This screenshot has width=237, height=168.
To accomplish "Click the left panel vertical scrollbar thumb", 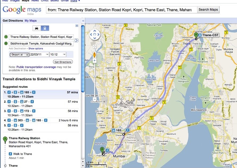I will point(83,58).
